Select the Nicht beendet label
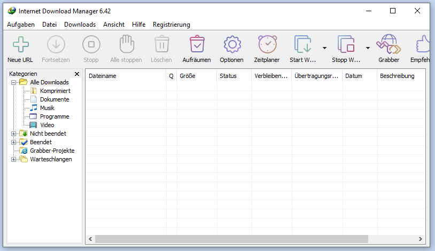Screen dimensions: 435x251 click(48, 134)
